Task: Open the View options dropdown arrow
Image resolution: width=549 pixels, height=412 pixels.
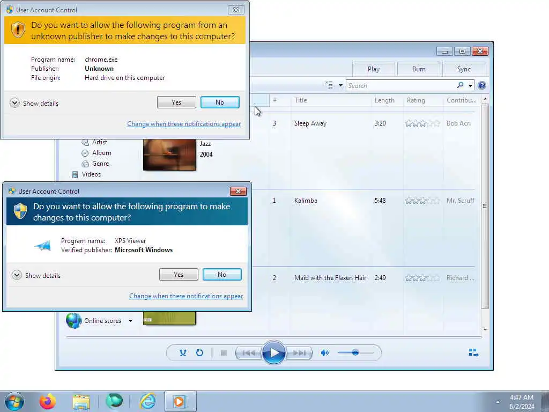Action: point(340,85)
